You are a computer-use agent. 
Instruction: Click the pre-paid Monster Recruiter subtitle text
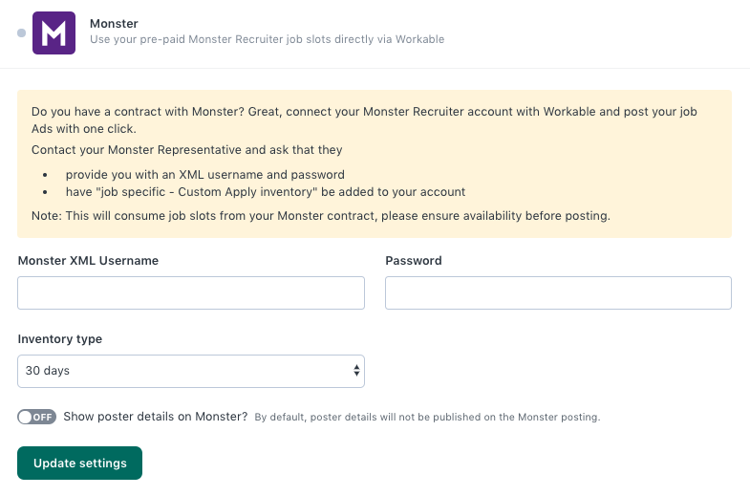[267, 39]
